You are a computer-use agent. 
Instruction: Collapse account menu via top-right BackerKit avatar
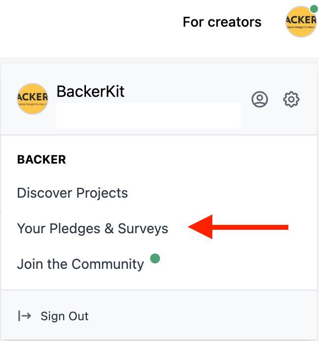pyautogui.click(x=301, y=22)
